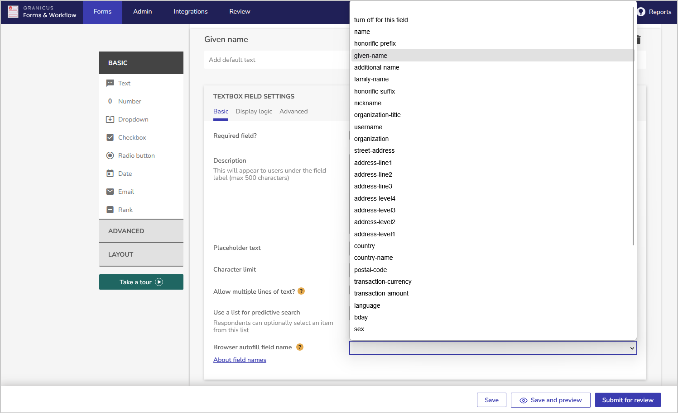Open the About field names link
The image size is (678, 413).
pyautogui.click(x=240, y=360)
